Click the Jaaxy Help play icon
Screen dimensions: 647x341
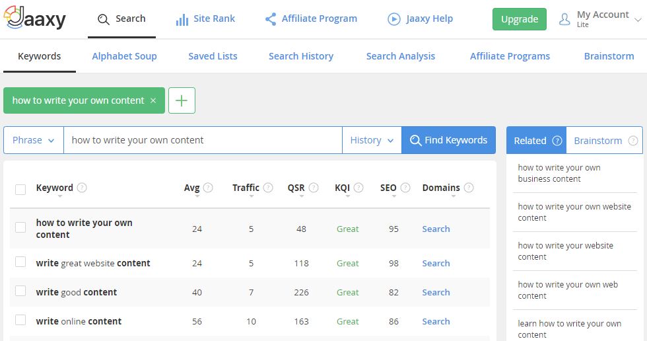point(394,19)
